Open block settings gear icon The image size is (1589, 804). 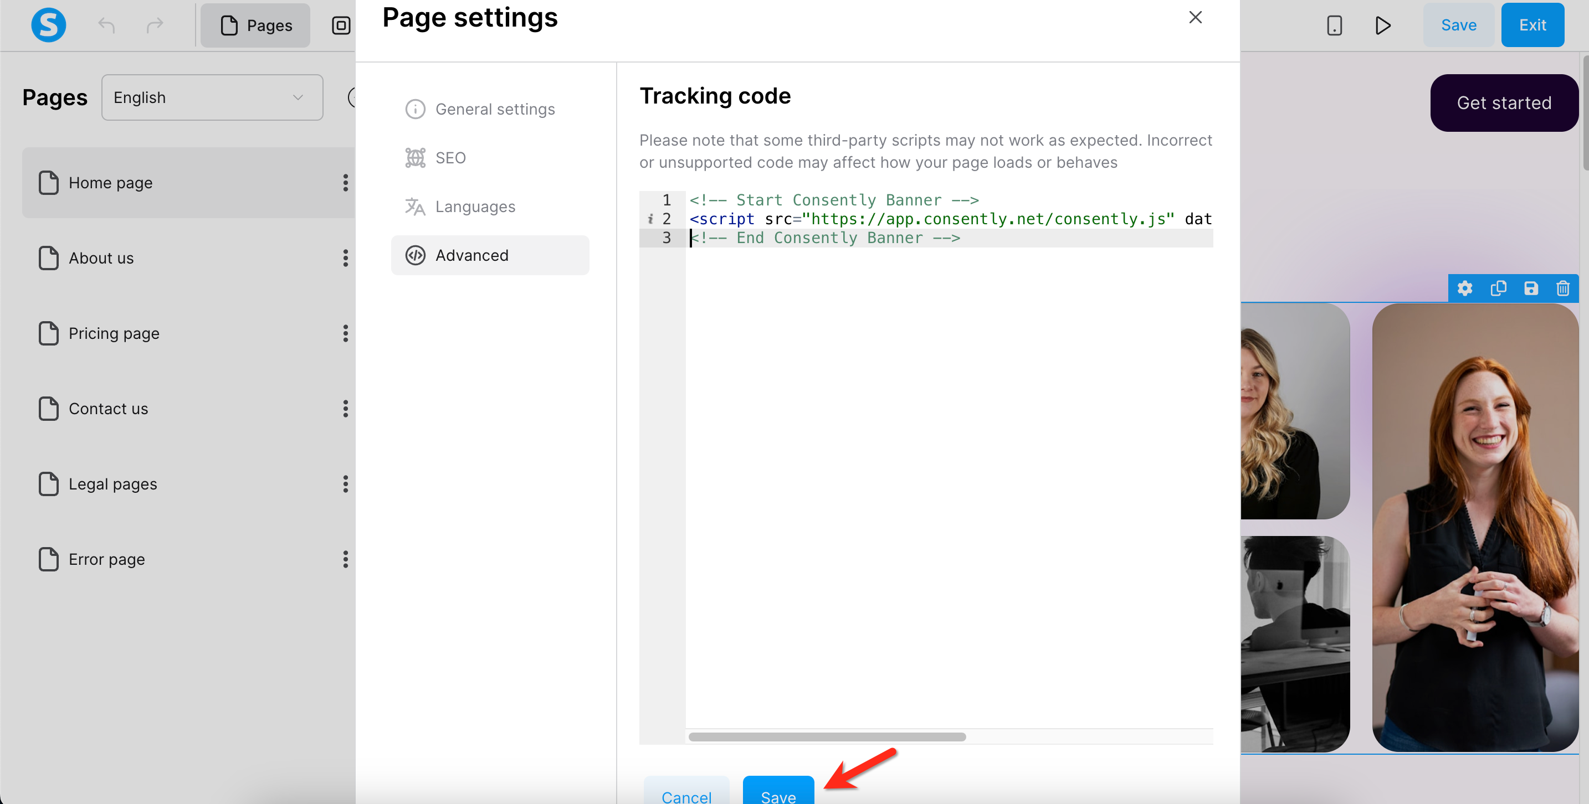(x=1464, y=288)
